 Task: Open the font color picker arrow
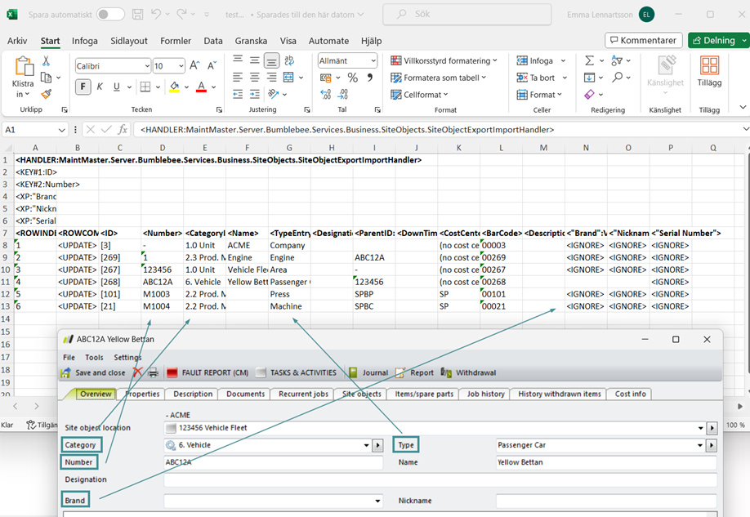coord(214,87)
